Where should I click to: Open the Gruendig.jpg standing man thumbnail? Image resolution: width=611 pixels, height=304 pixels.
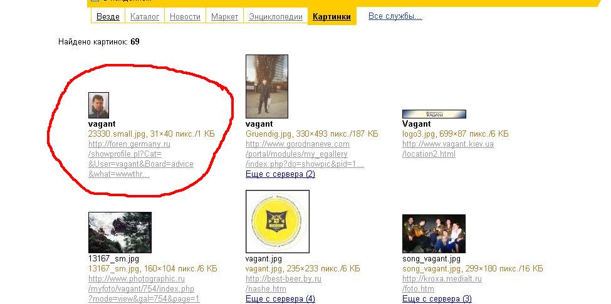point(266,86)
